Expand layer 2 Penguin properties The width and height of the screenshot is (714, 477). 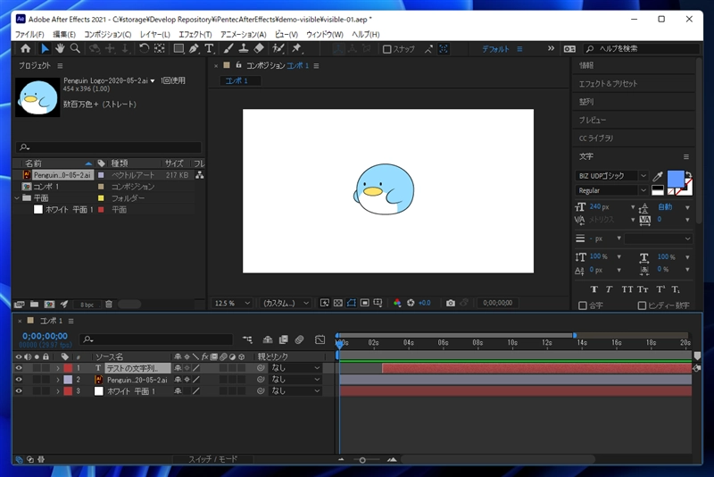(58, 380)
